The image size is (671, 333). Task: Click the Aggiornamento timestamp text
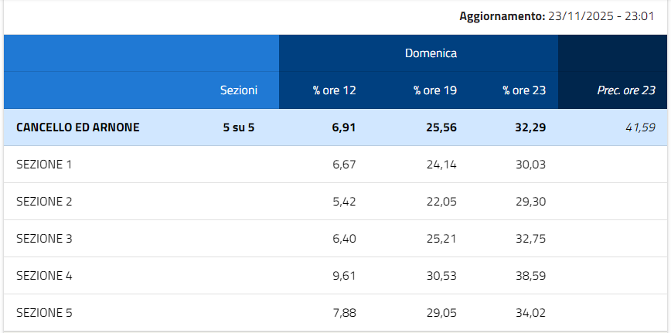point(562,15)
